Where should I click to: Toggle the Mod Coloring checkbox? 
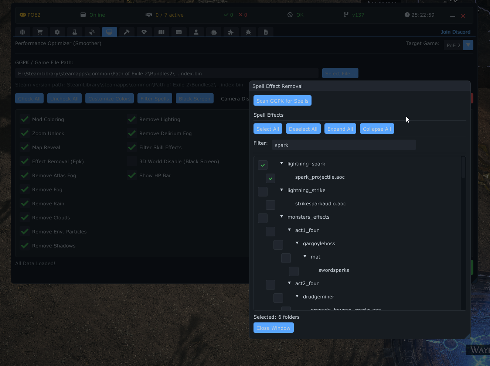coord(25,119)
